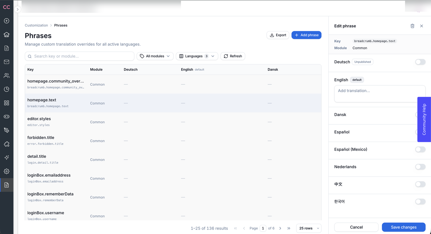This screenshot has width=431, height=234.
Task: Open the Home icon in sidebar
Action: [x=7, y=34]
